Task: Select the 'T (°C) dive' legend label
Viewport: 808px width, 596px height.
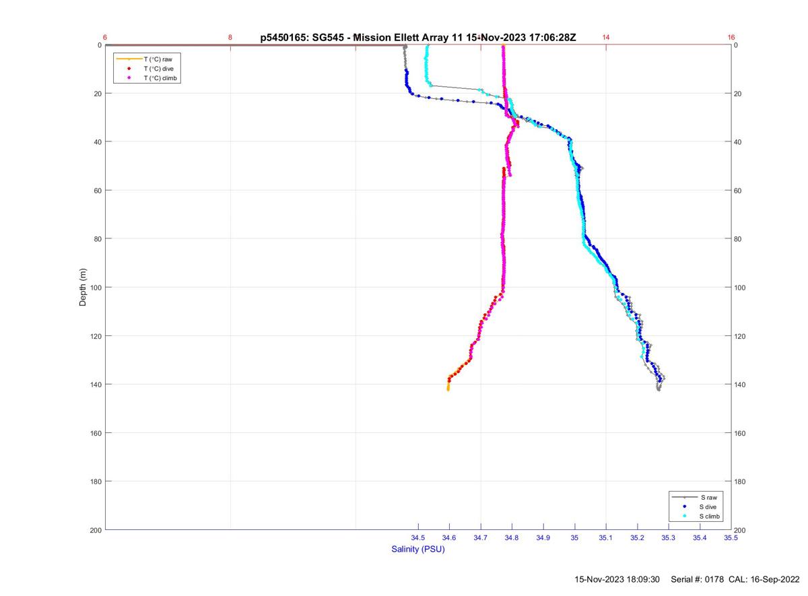Action: (x=159, y=69)
